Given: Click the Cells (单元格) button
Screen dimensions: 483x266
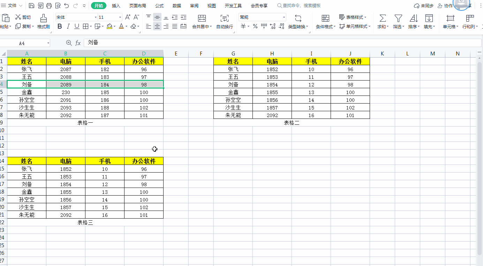Looking at the screenshot, I should click(x=450, y=22).
